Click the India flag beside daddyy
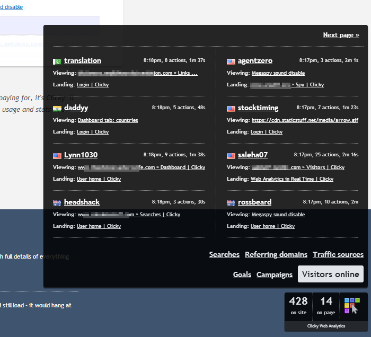371x337 pixels. 57,108
